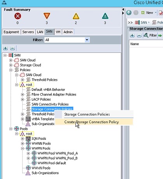Click the vHBA Templates T icon
The height and width of the screenshot is (179, 163).
coord(28,119)
